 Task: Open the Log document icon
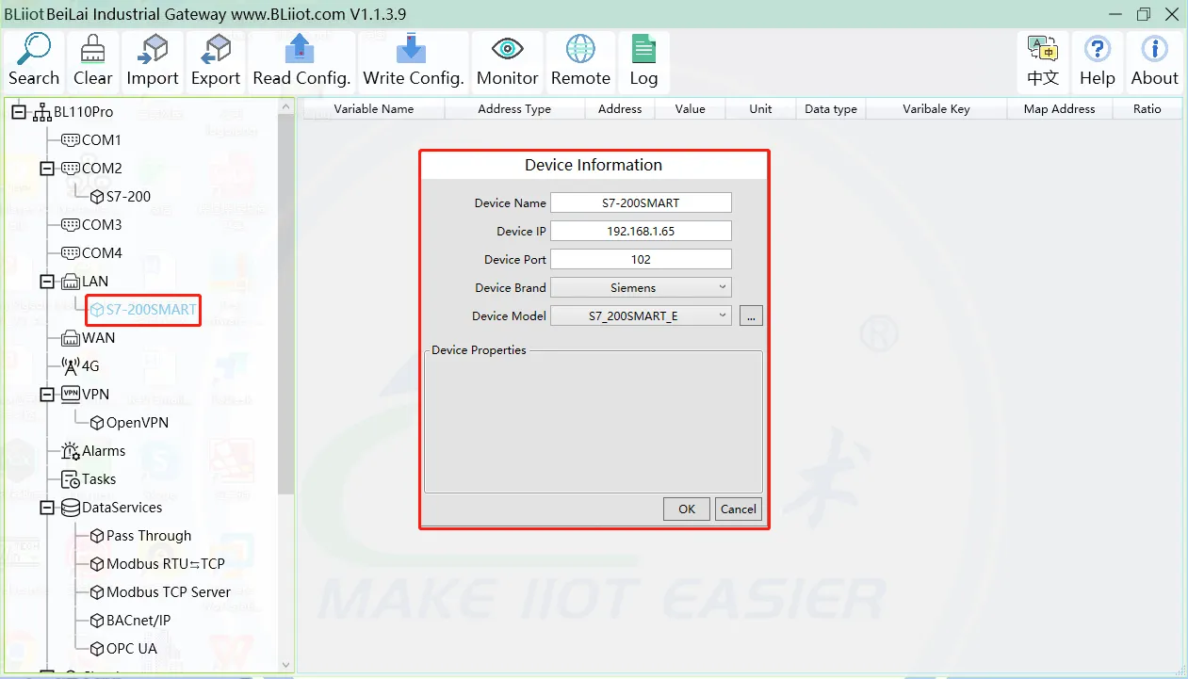tap(643, 49)
